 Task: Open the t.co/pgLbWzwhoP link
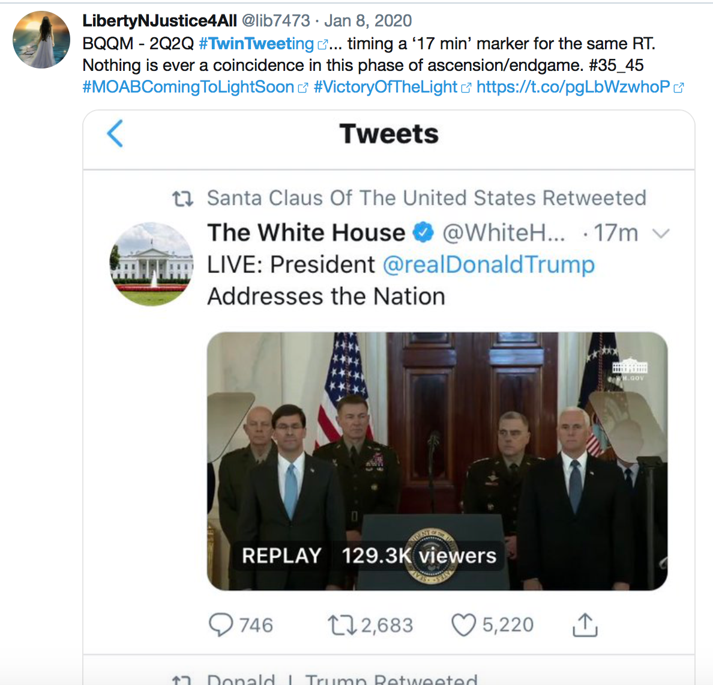pos(573,87)
